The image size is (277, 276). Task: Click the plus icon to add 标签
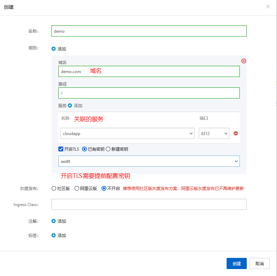[x=54, y=235]
